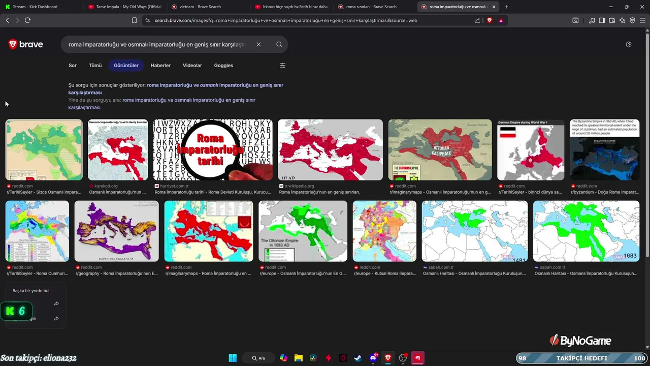The image size is (650, 366).
Task: Switch to roma sınırları - Brave Search tab
Action: point(376,7)
